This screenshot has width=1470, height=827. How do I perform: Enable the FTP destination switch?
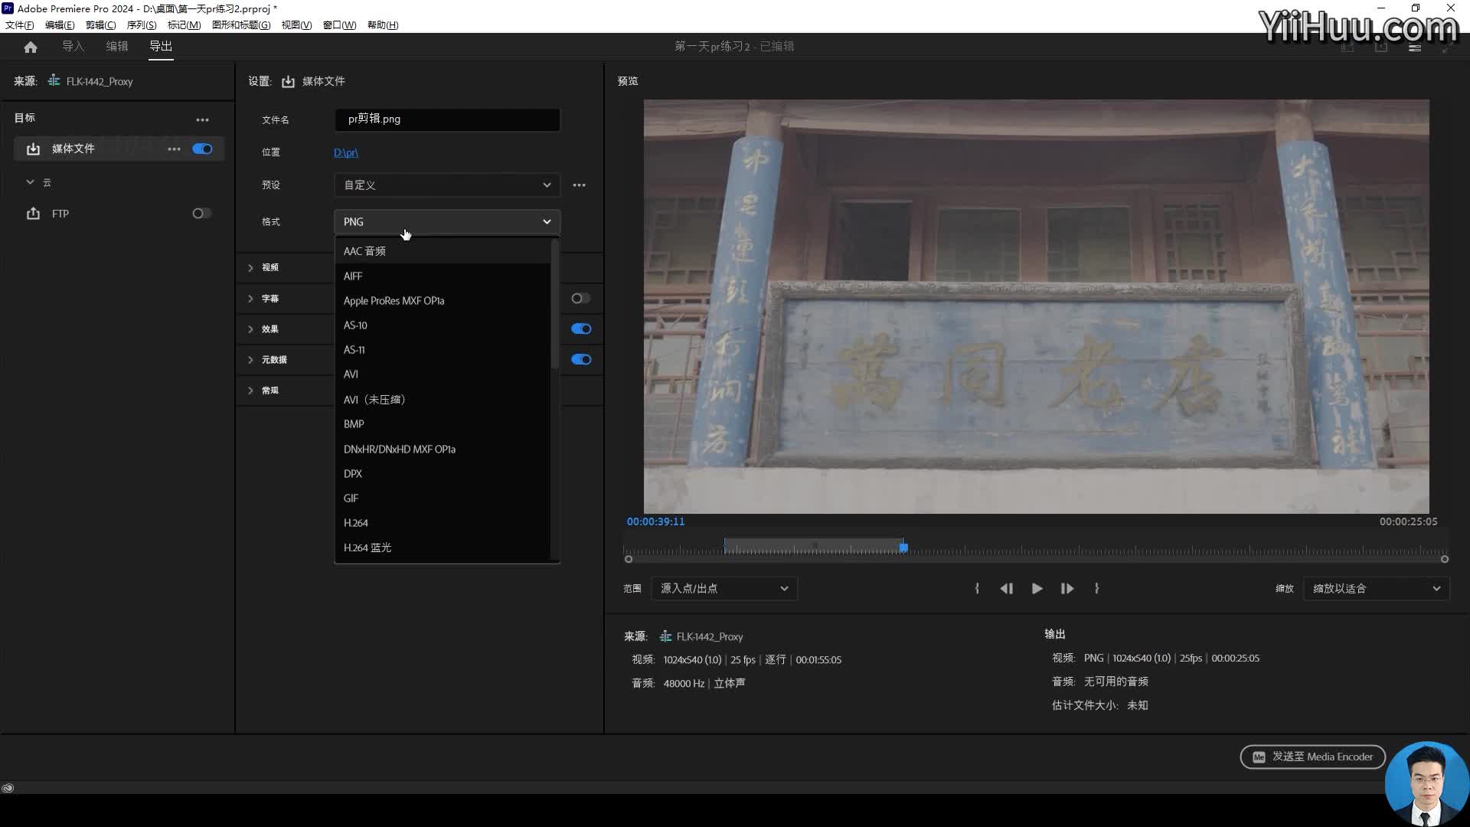tap(201, 214)
